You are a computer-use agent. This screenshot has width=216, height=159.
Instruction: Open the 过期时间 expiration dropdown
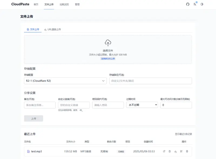click(x=142, y=105)
